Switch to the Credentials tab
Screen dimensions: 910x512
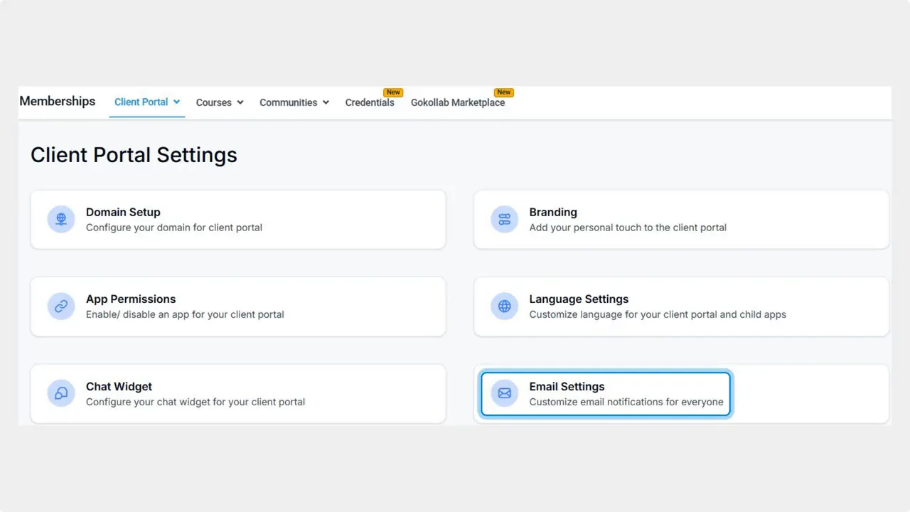(370, 102)
